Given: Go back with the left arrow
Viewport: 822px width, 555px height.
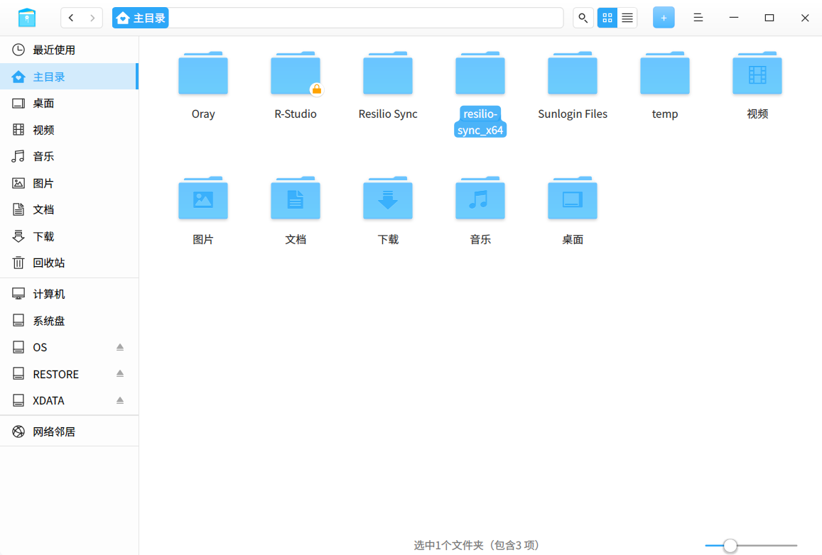Looking at the screenshot, I should point(71,18).
